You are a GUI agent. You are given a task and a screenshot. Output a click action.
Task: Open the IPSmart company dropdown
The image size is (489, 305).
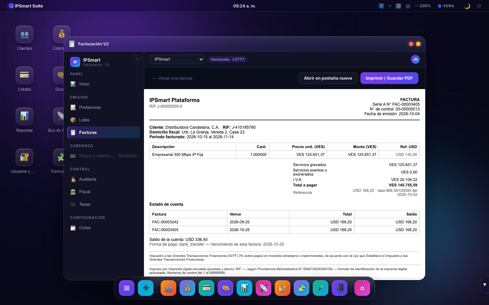[177, 59]
